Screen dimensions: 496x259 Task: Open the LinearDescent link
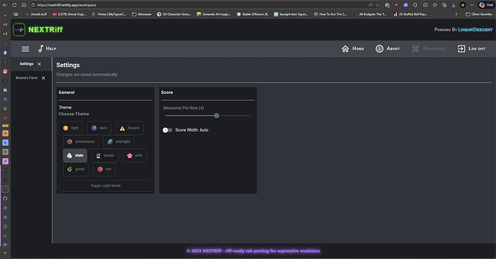click(x=476, y=30)
